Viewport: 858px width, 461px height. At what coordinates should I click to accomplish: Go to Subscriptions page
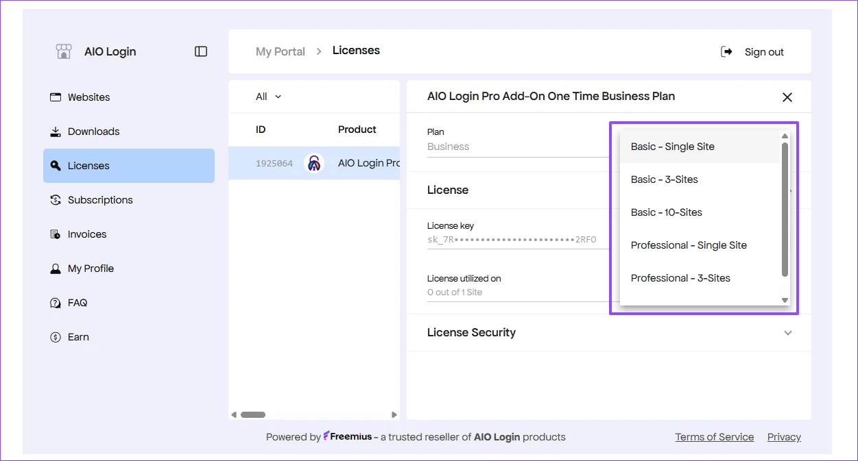click(129, 200)
